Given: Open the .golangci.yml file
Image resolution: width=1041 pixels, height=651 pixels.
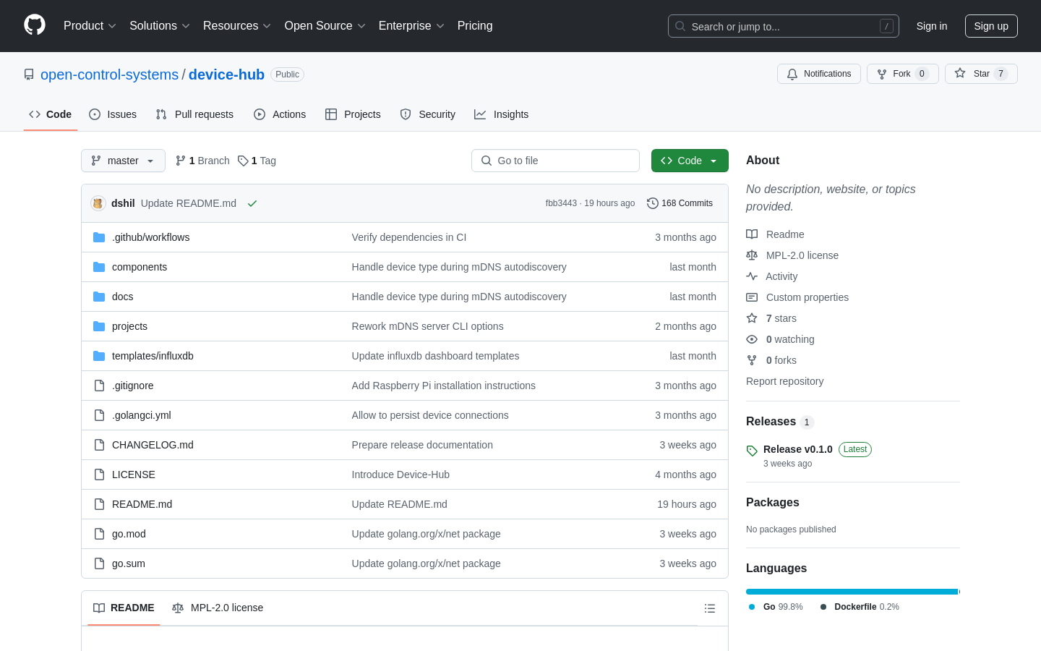Looking at the screenshot, I should [142, 415].
